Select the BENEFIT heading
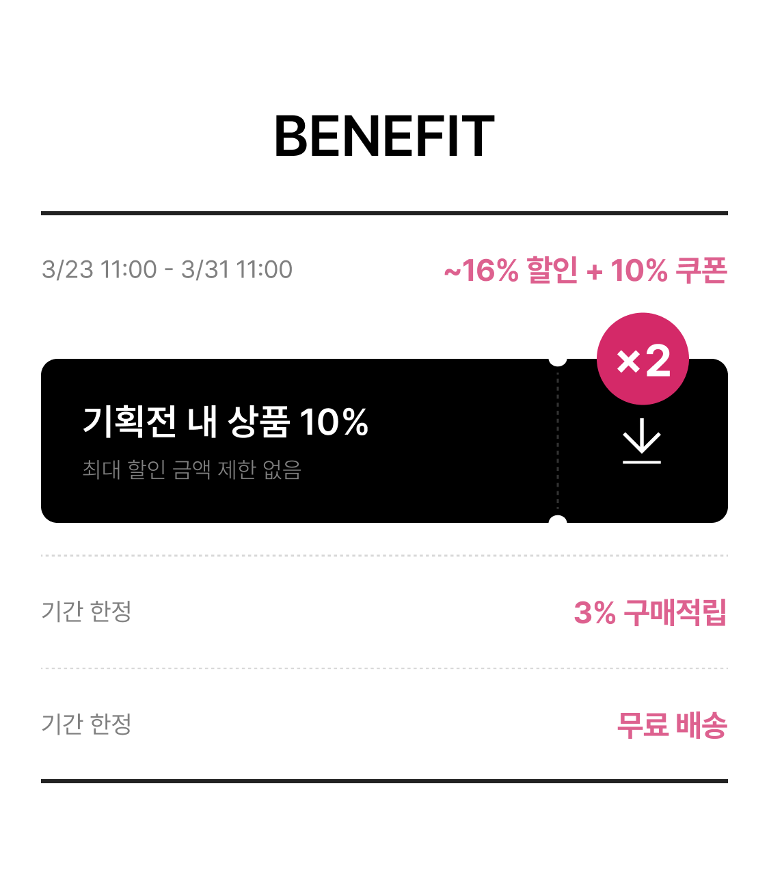Viewport: 769px width, 896px height. tap(384, 137)
